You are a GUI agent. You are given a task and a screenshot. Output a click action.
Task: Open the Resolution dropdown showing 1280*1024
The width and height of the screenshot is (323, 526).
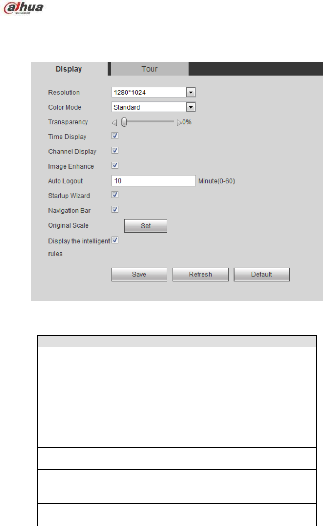153,92
